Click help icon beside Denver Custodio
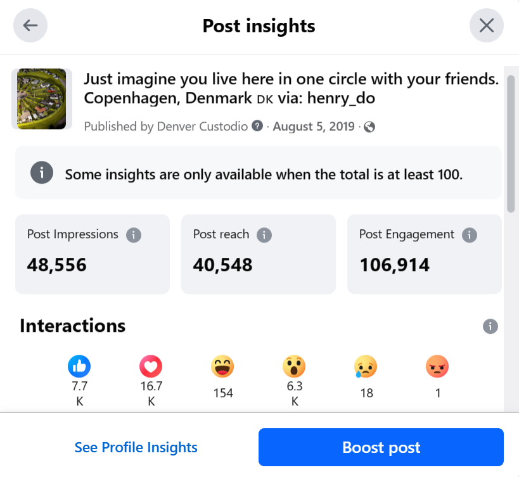The width and height of the screenshot is (519, 477). pos(257,126)
